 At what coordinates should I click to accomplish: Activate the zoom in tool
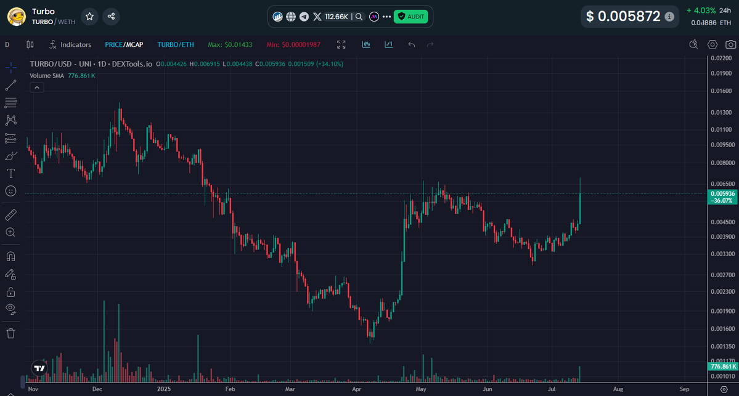coord(11,232)
